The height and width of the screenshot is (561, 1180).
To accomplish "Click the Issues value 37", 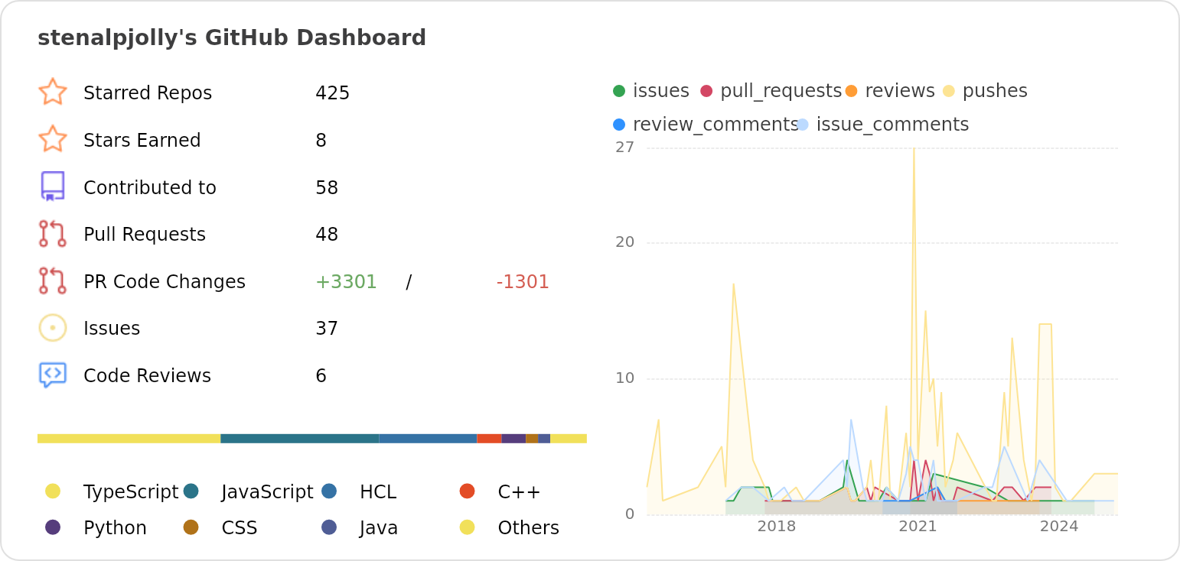I will pos(327,329).
